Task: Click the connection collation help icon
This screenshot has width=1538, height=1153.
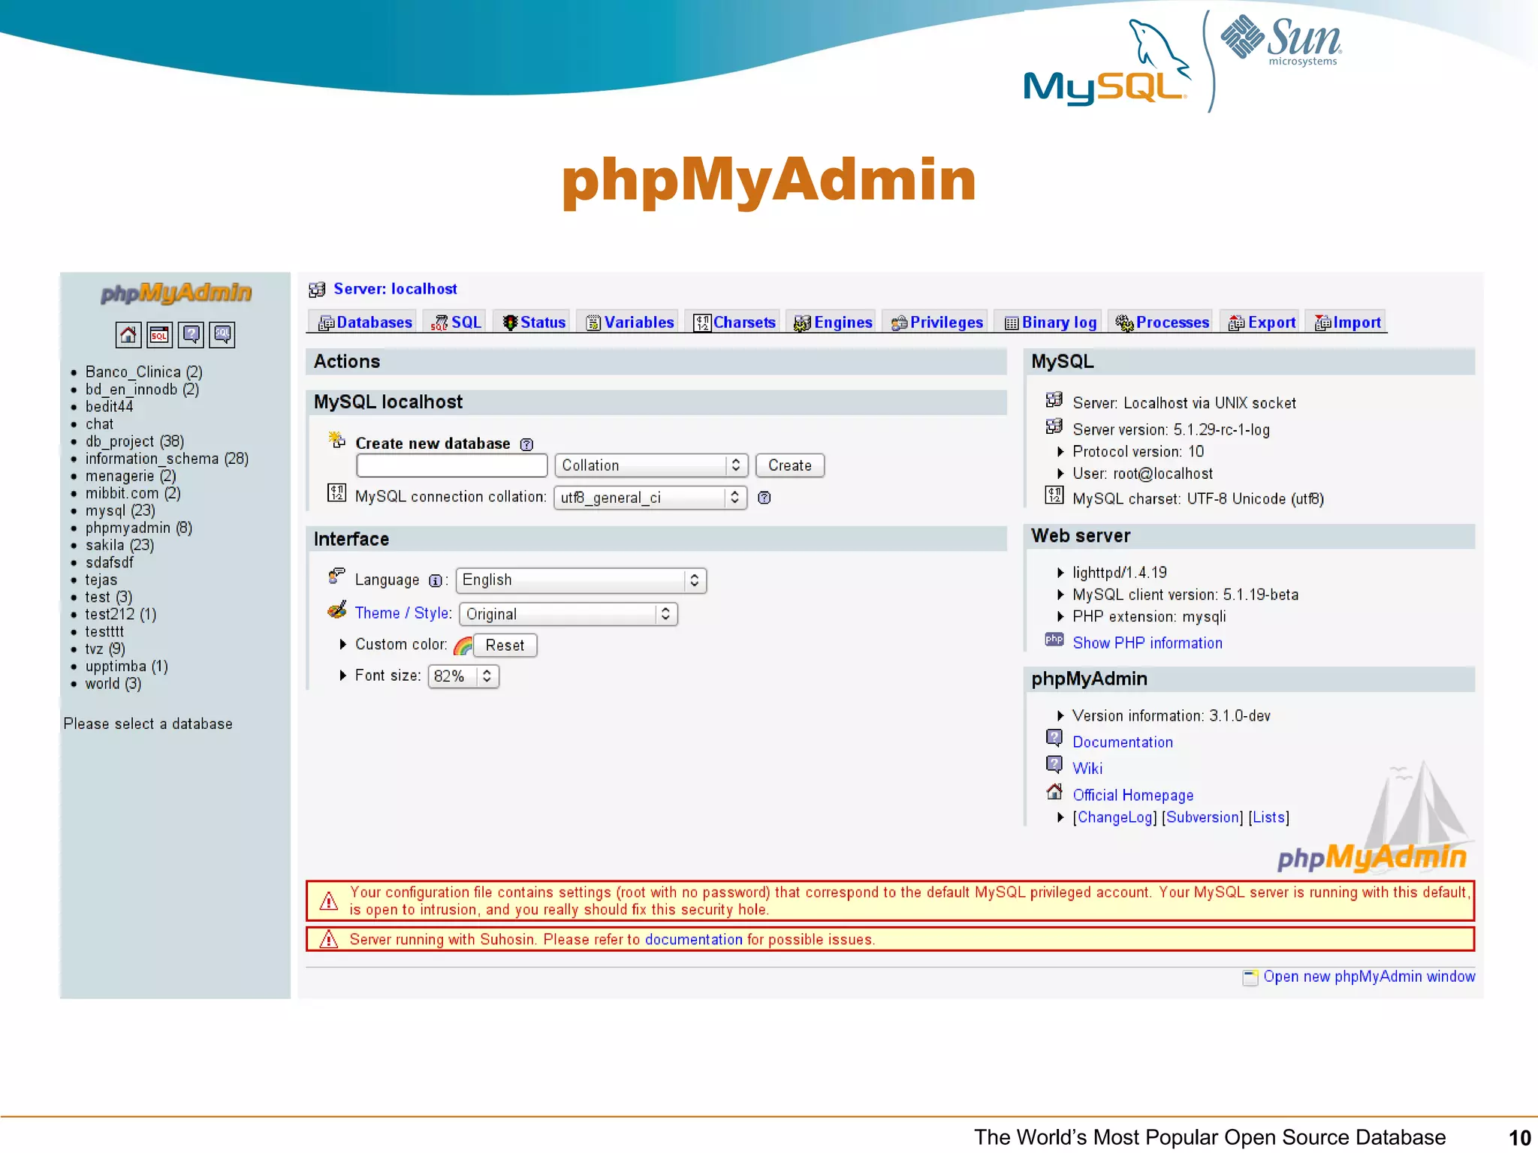Action: click(x=764, y=498)
